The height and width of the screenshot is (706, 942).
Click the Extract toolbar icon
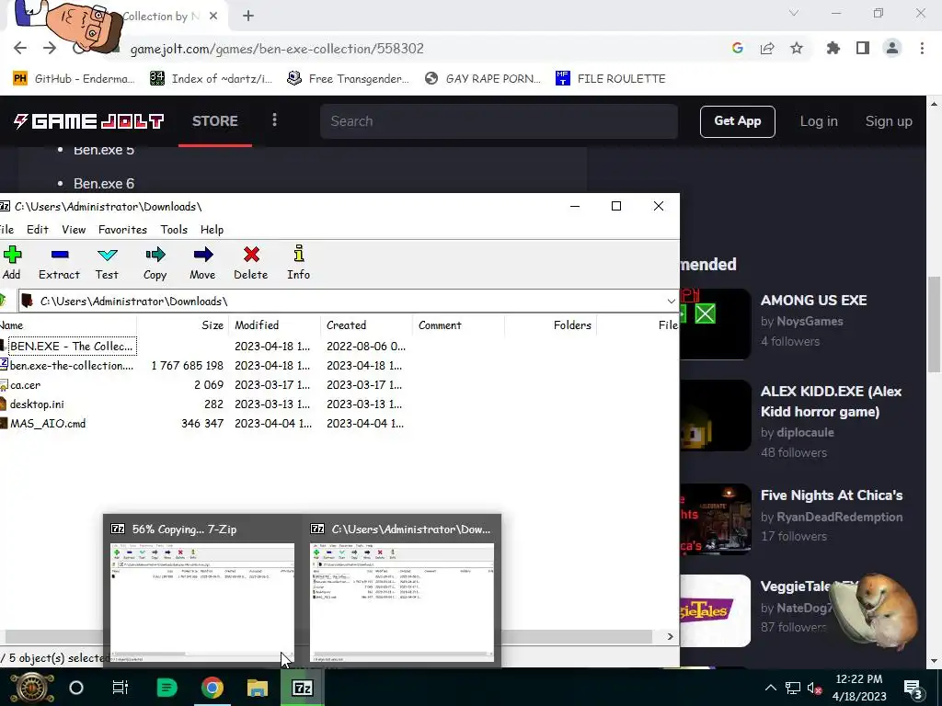[59, 263]
